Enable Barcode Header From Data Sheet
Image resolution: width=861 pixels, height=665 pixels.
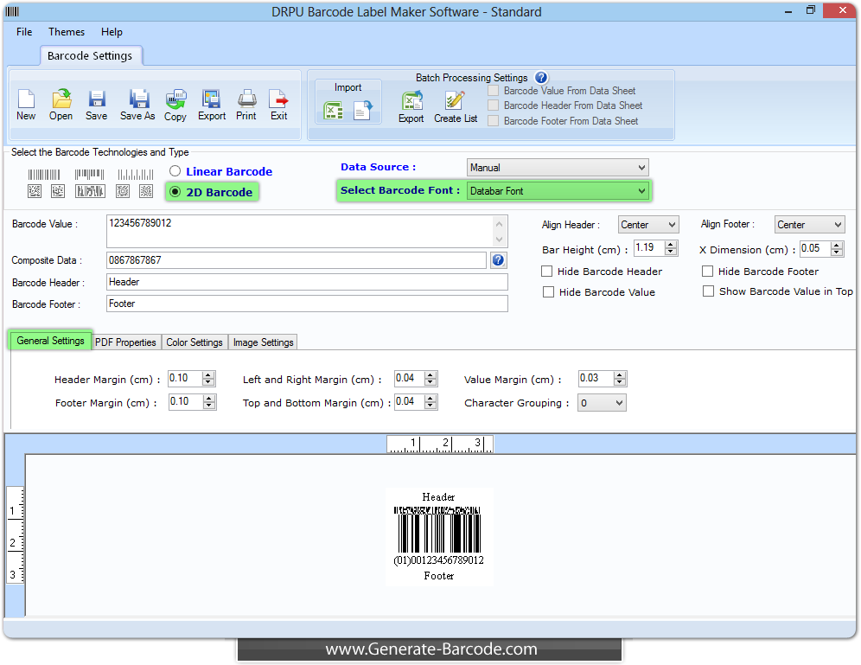click(x=494, y=106)
